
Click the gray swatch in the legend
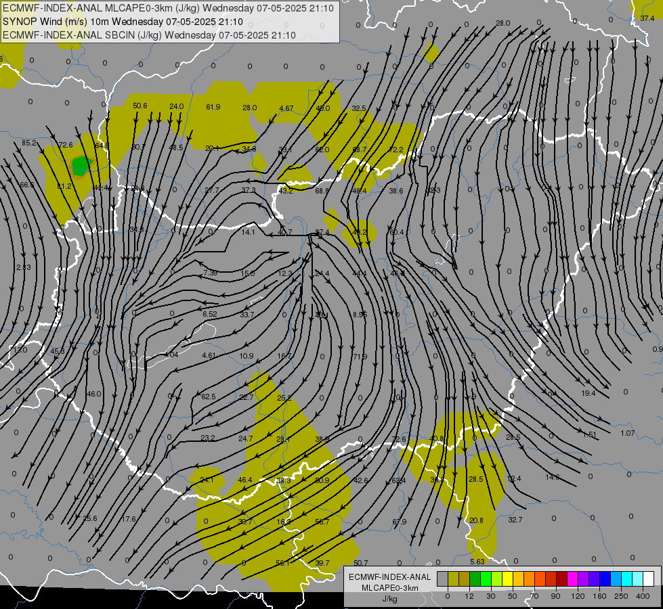(442, 579)
